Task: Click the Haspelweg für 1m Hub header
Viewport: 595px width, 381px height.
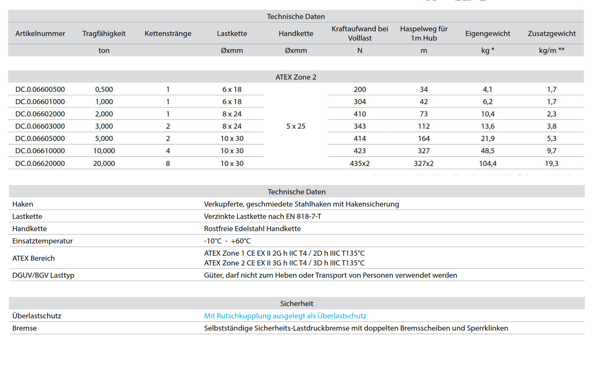Action: [x=424, y=33]
